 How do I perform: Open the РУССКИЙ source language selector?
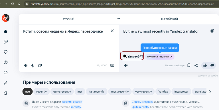pos(68,19)
